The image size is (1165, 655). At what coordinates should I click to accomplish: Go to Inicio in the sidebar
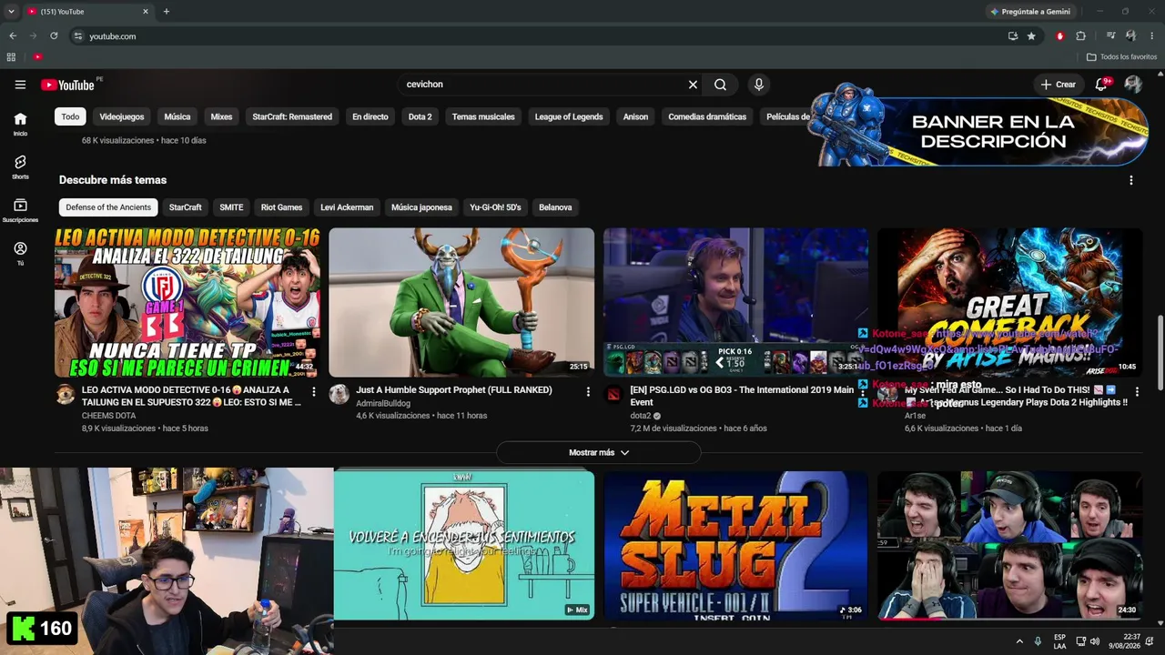point(20,124)
